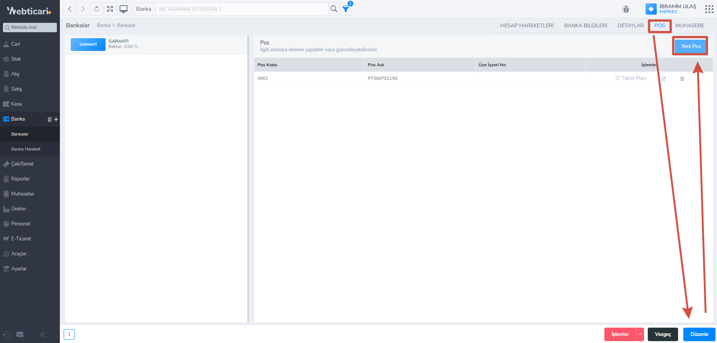Click the refresh icon in top toolbar
717x343 pixels.
point(97,9)
